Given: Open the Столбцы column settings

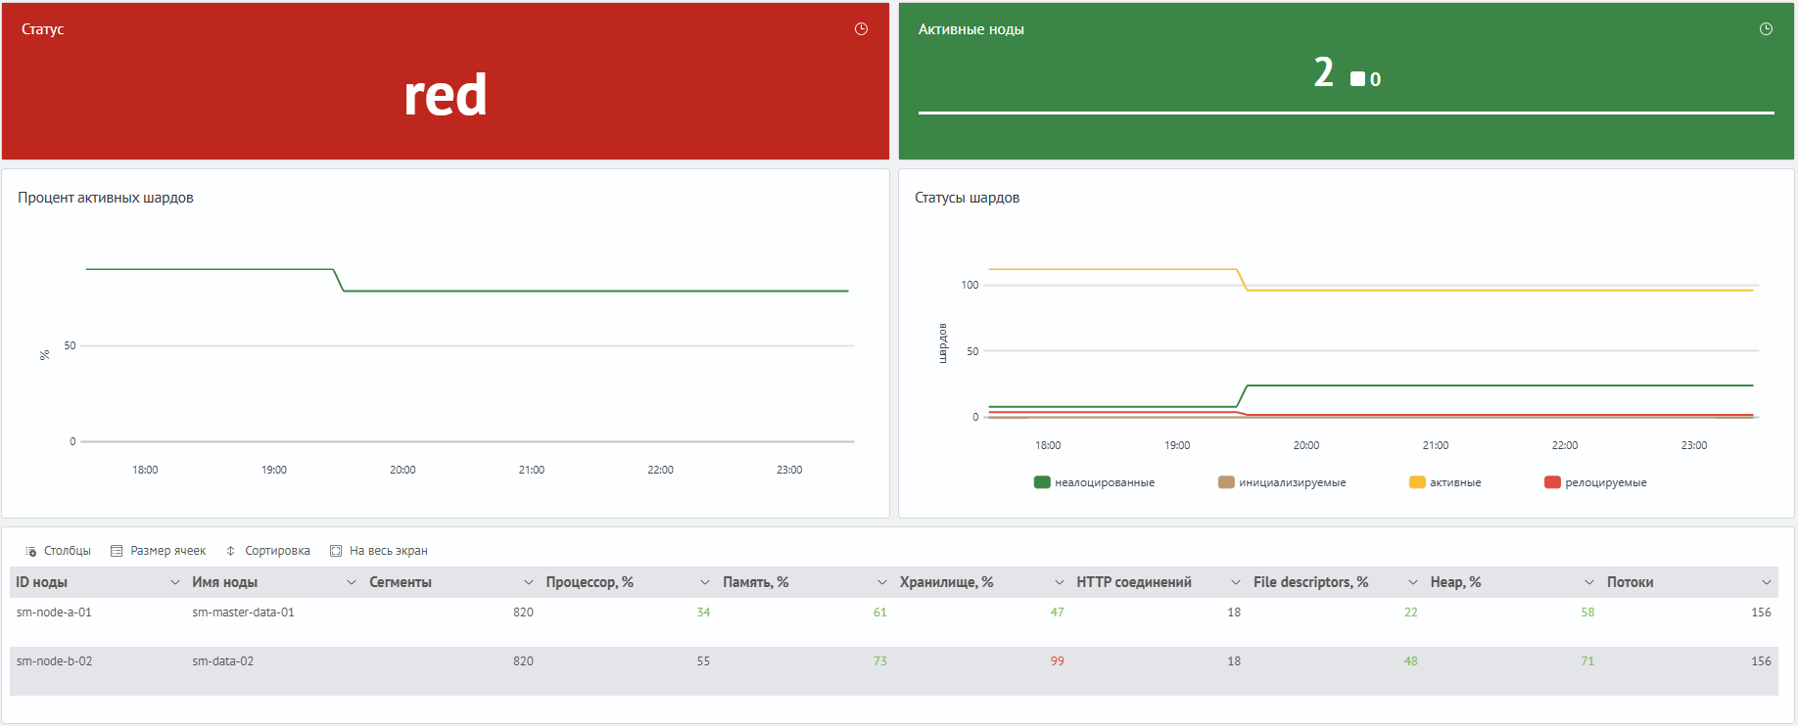Looking at the screenshot, I should [x=58, y=551].
